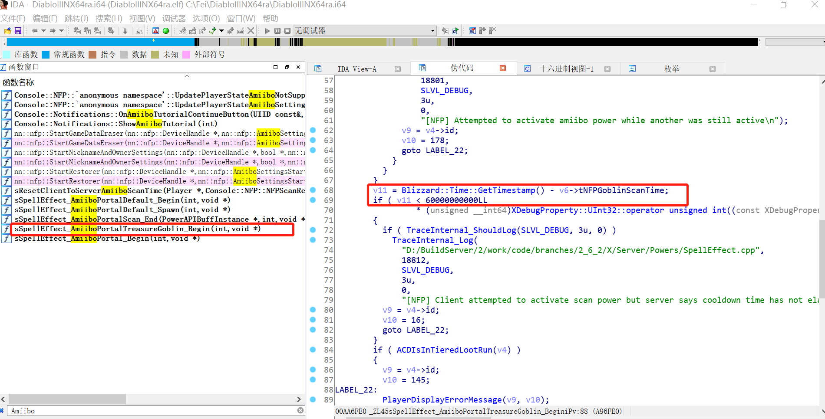This screenshot has height=419, width=825.
Task: Click the green circle toolbar icon
Action: pyautogui.click(x=166, y=31)
